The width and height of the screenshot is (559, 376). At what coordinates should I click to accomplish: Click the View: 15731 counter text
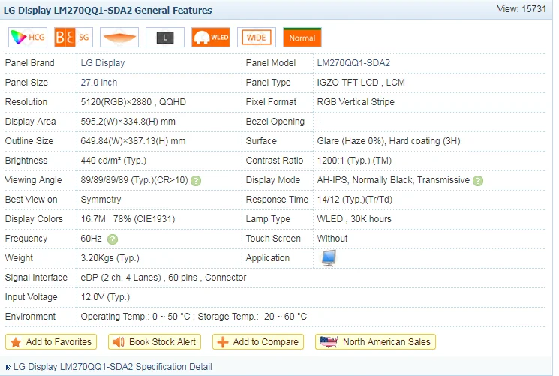(x=521, y=9)
